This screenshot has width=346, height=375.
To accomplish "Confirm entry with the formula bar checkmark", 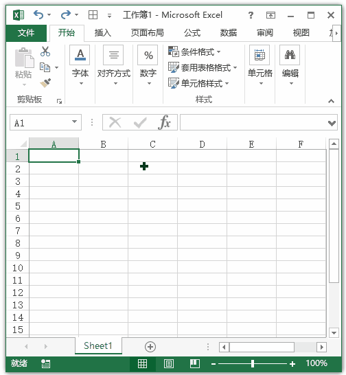I will tap(140, 123).
